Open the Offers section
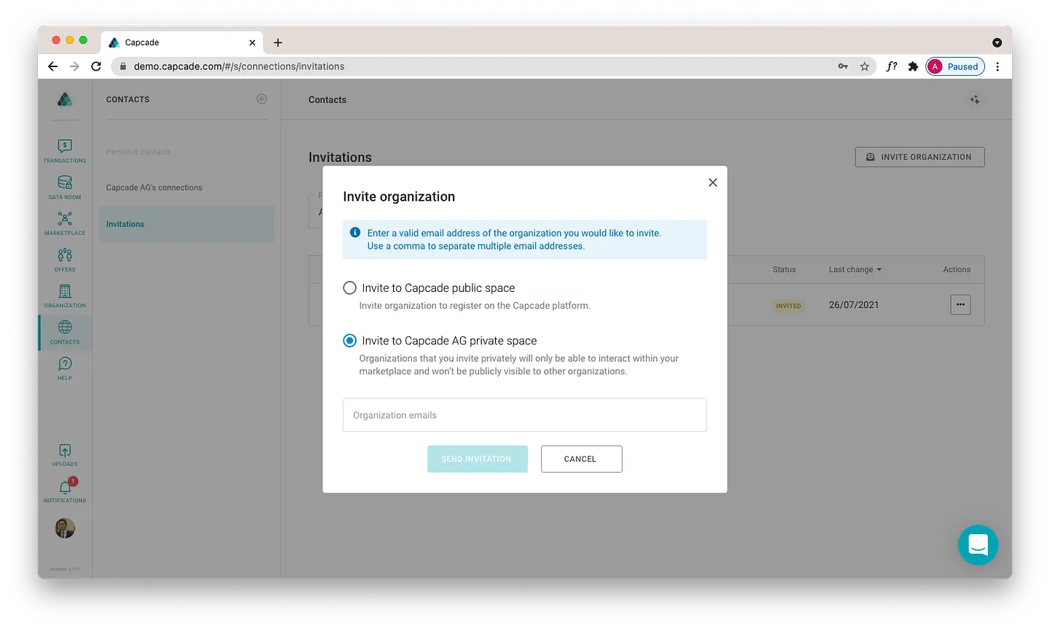1050x629 pixels. (x=65, y=260)
